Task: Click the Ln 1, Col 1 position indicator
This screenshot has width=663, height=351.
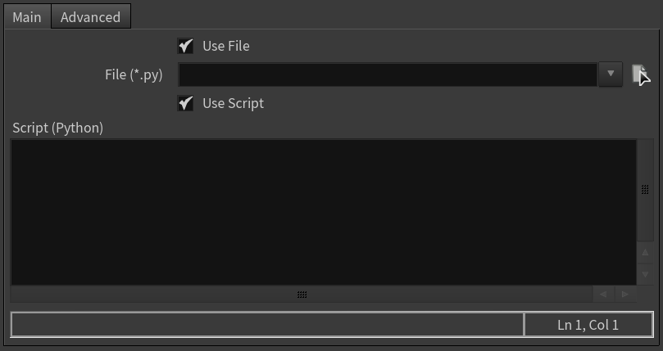Action: 588,325
